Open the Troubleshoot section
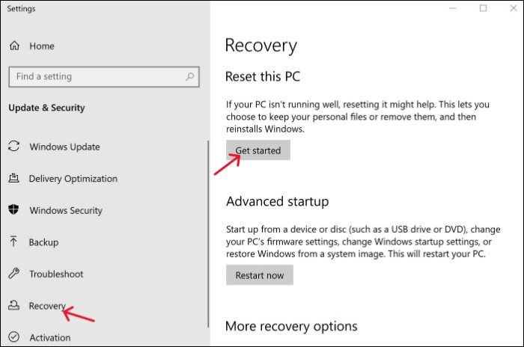 pyautogui.click(x=56, y=274)
